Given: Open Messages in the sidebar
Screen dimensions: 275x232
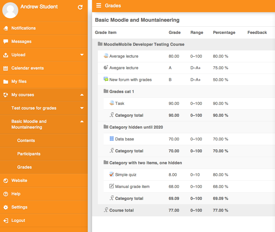Looking at the screenshot, I should (44, 42).
